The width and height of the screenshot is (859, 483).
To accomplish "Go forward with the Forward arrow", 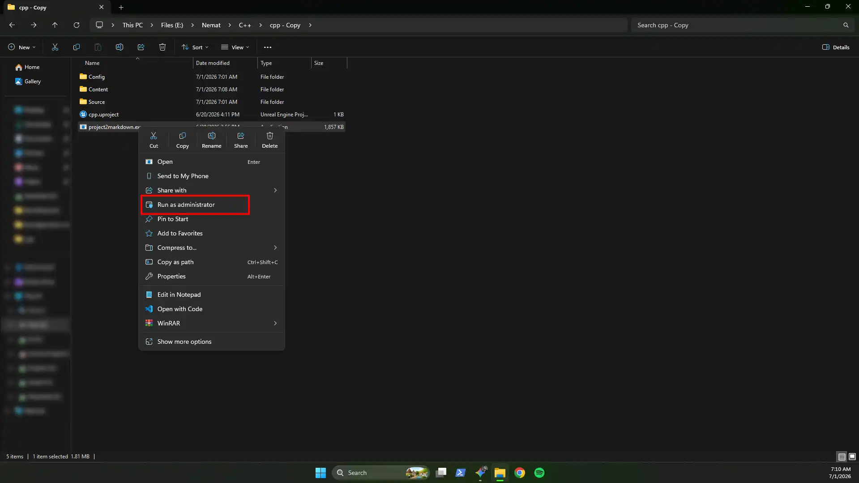I will 34,25.
